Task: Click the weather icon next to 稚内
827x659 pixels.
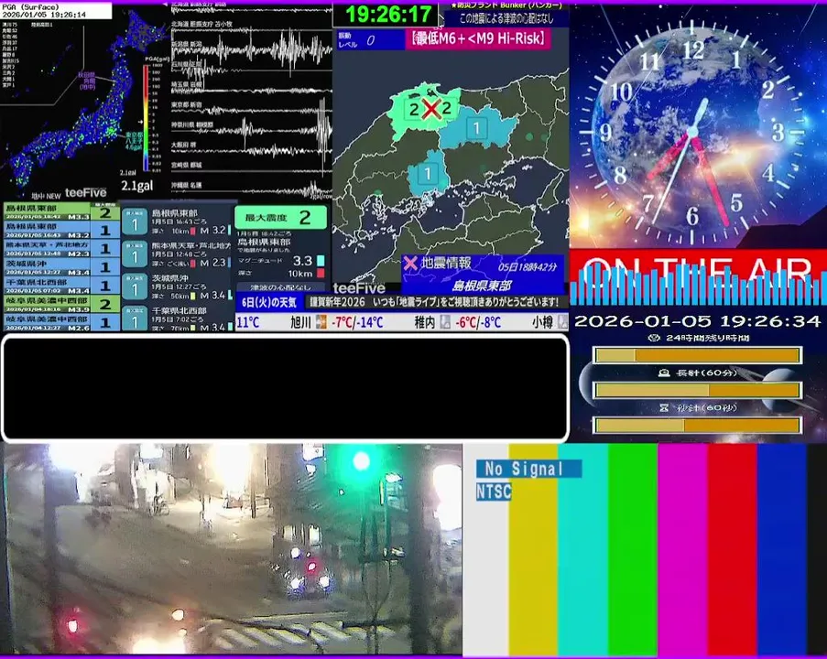Action: pos(445,321)
